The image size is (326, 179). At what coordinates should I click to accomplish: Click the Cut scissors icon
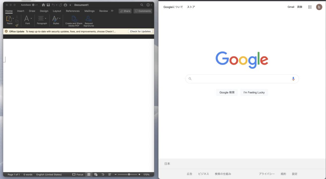click(x=17, y=17)
